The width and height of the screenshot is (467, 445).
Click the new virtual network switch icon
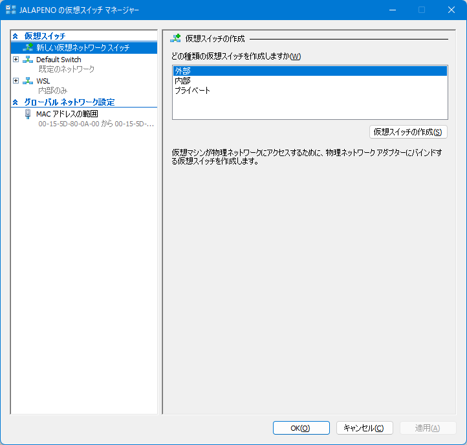click(x=28, y=47)
